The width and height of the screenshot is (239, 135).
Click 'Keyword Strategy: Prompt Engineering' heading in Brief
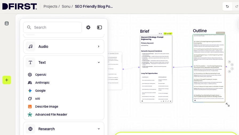coord(152,38)
